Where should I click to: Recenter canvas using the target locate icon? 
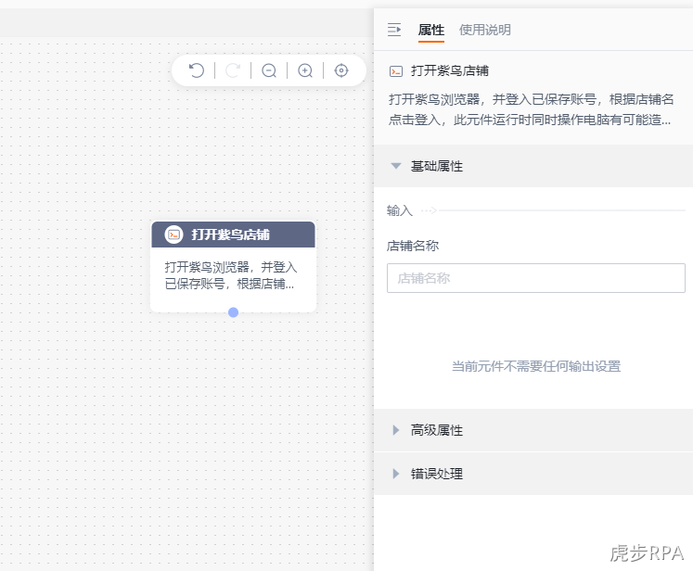click(341, 70)
